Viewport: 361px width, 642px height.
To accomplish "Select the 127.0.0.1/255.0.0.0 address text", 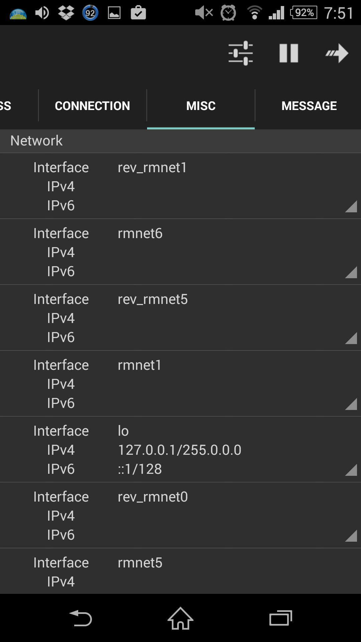I will coord(179,450).
